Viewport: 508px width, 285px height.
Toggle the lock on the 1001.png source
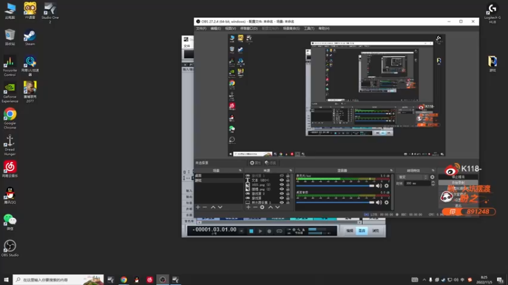coord(288,184)
